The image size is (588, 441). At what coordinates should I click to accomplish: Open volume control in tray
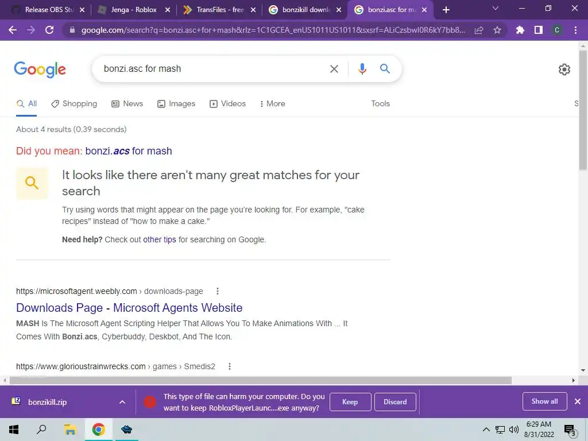(514, 430)
